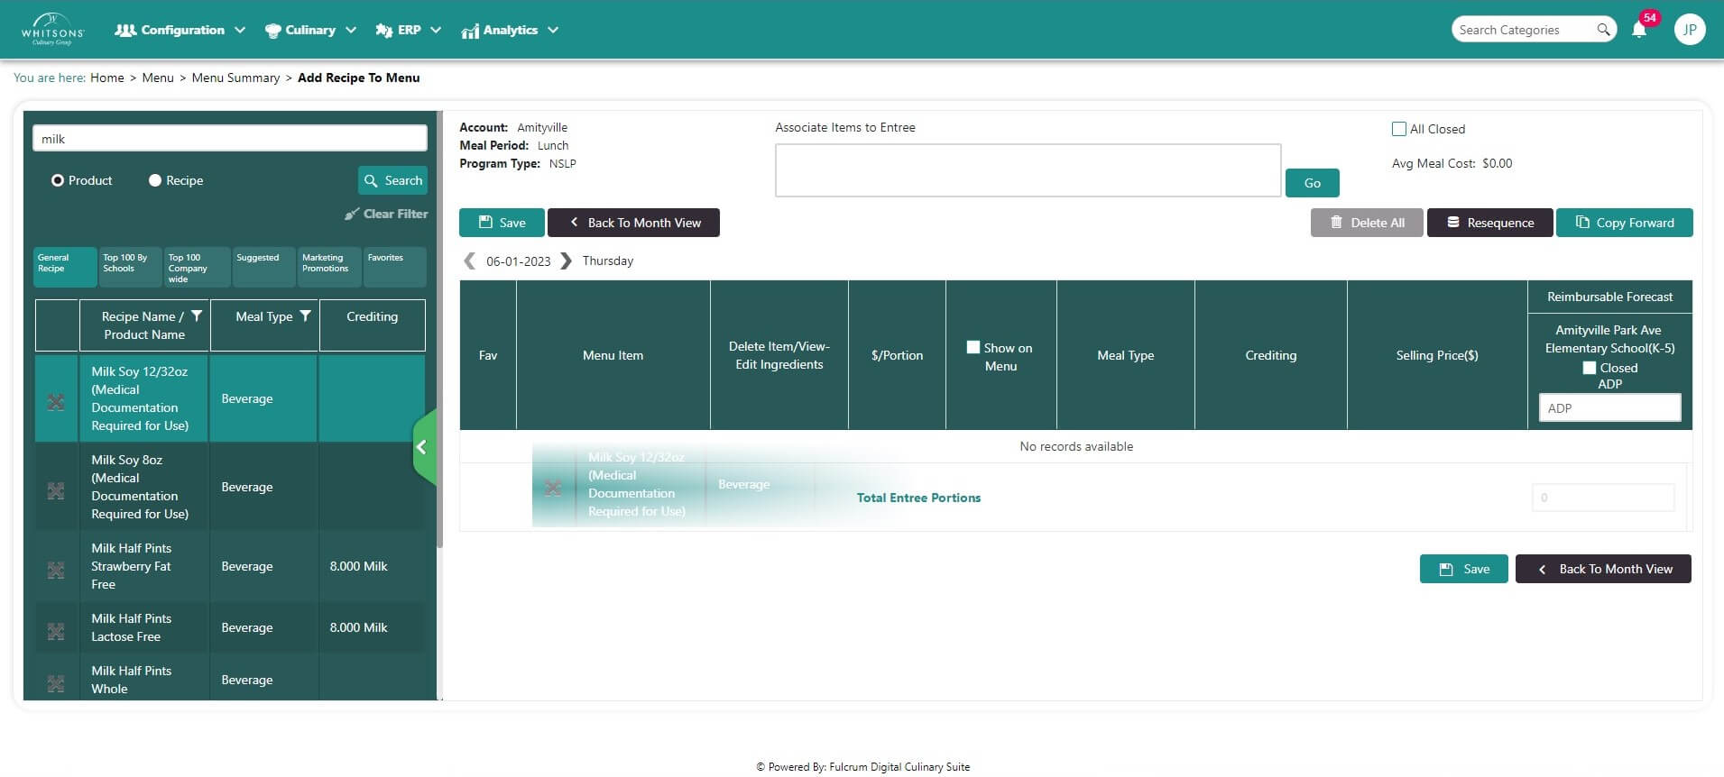The image size is (1724, 777).
Task: Open the JP user profile avatar
Action: pos(1689,30)
